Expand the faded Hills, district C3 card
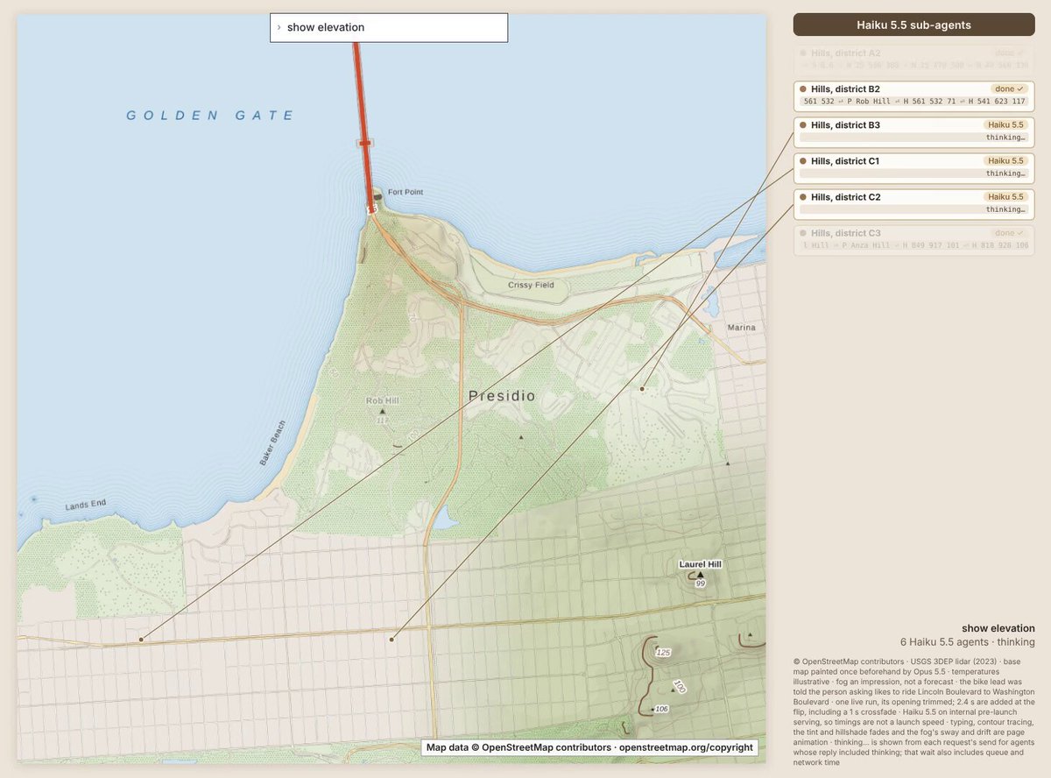1051x778 pixels. pos(914,240)
